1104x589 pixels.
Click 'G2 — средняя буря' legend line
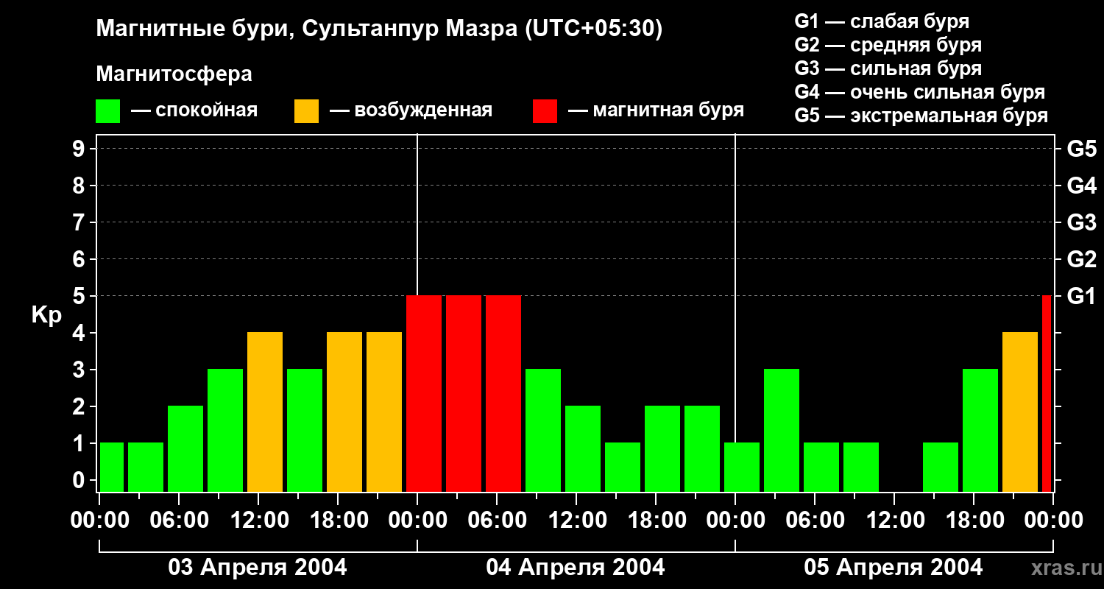[888, 45]
